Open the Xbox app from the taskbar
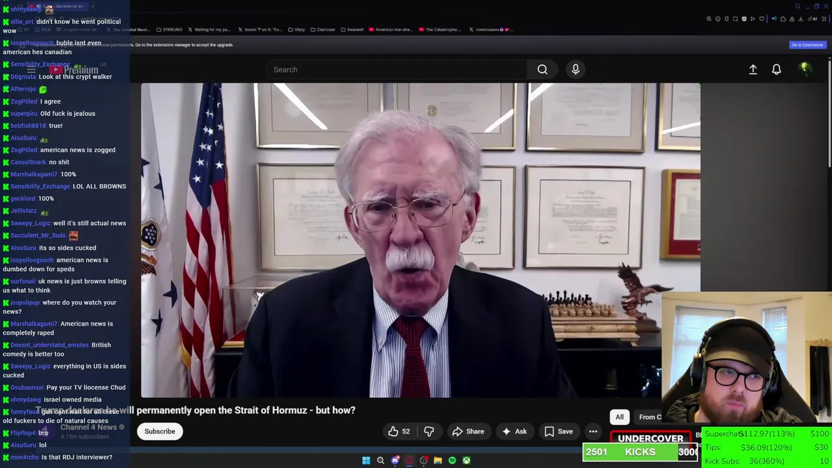Image resolution: width=832 pixels, height=468 pixels. 466,460
